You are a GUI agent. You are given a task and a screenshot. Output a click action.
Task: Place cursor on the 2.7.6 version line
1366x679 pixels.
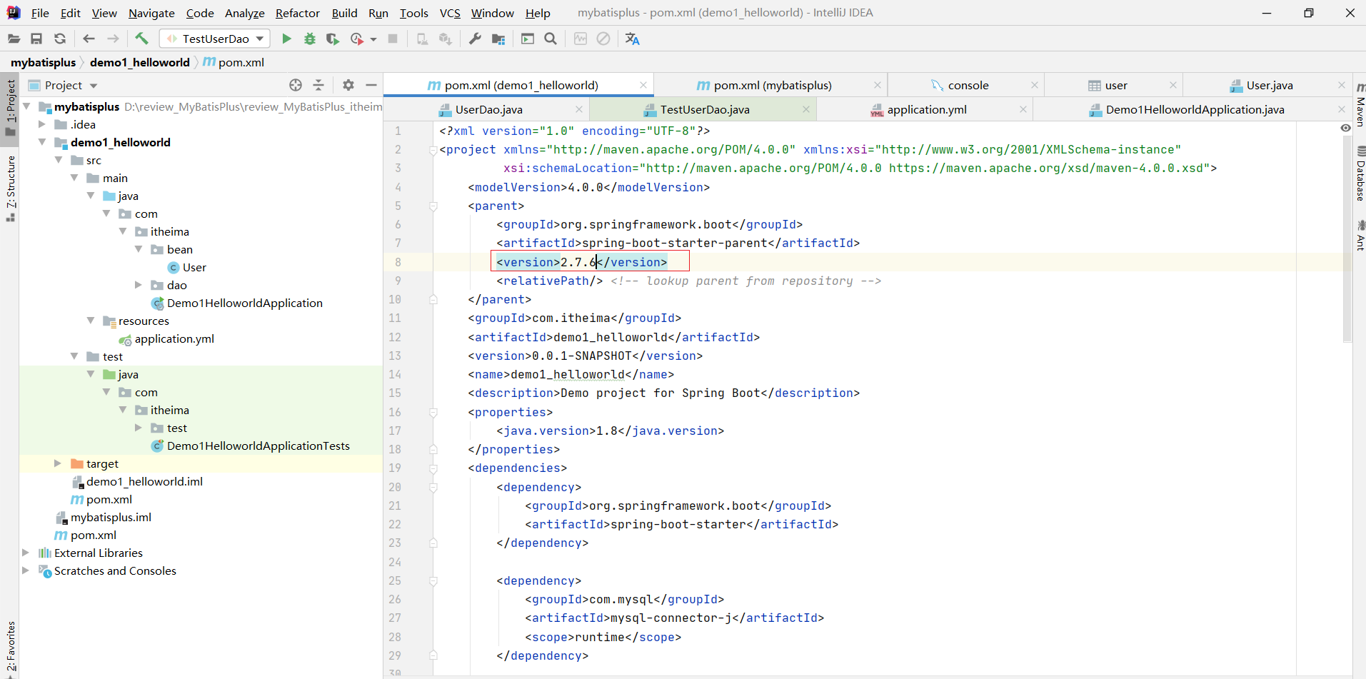click(x=581, y=262)
